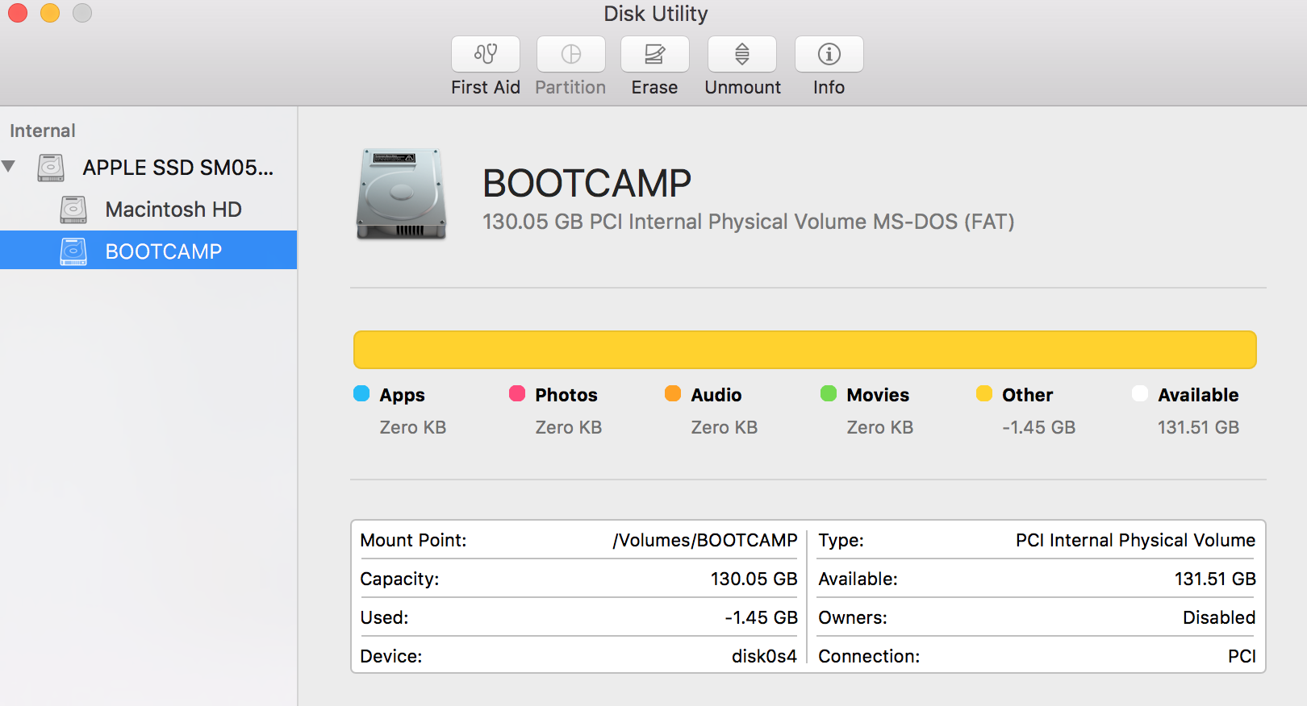Collapse the APPLE SSD disclosure triangle

9,167
